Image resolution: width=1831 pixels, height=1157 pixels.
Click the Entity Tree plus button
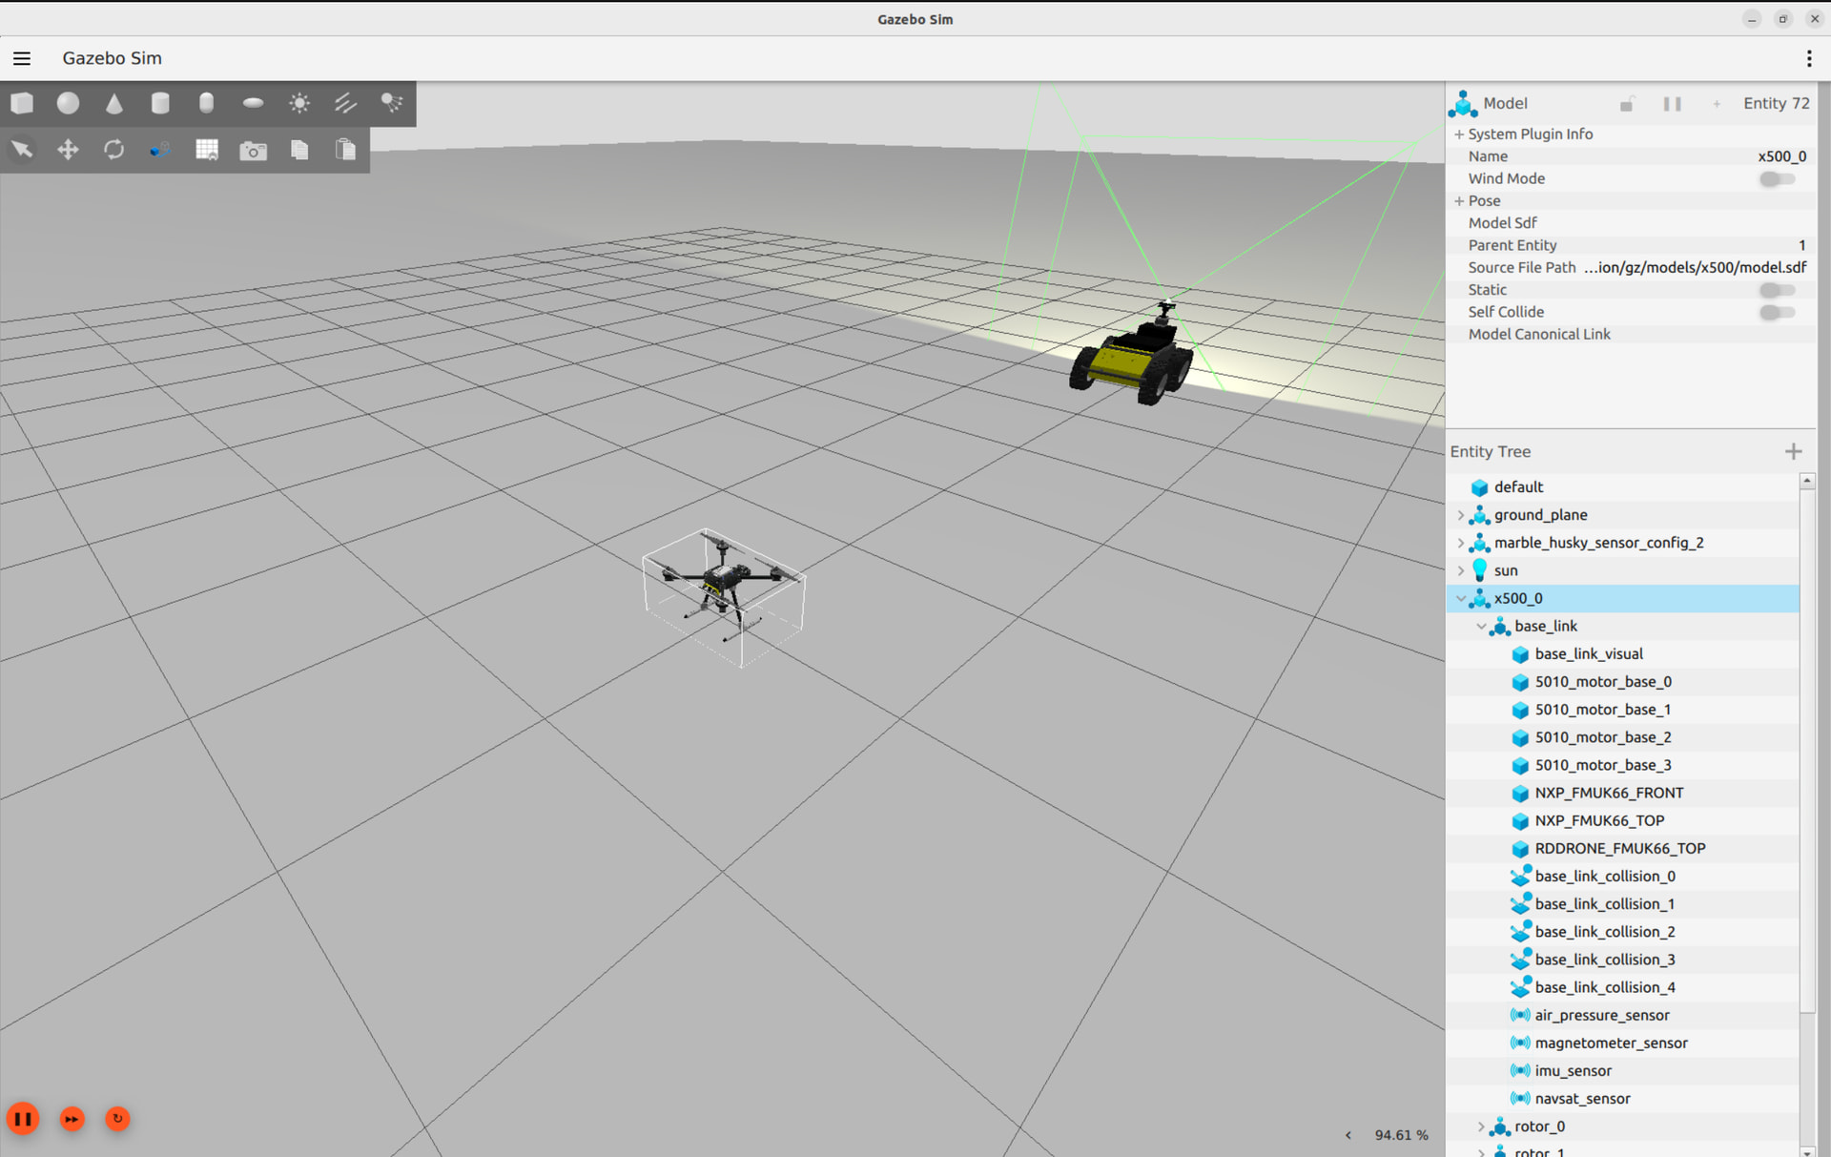[x=1793, y=451]
